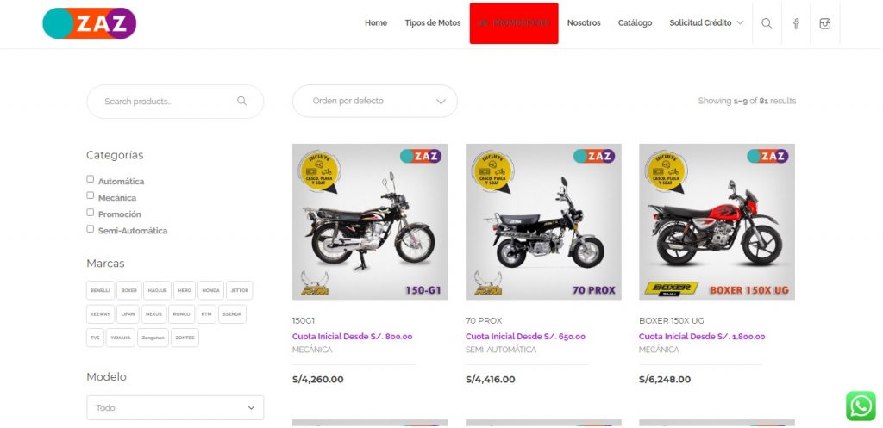Visit the Facebook page icon
883x428 pixels.
pyautogui.click(x=796, y=23)
